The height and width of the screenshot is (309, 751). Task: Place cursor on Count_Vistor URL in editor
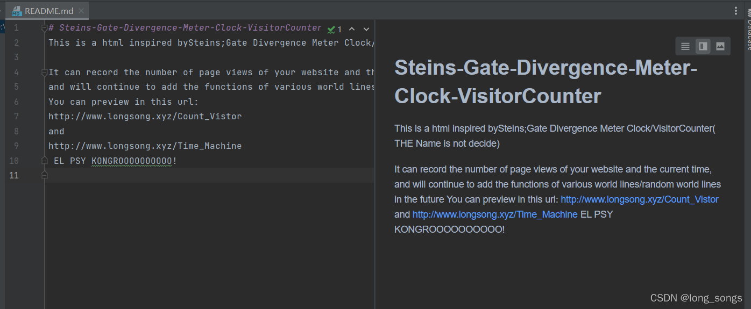point(145,116)
